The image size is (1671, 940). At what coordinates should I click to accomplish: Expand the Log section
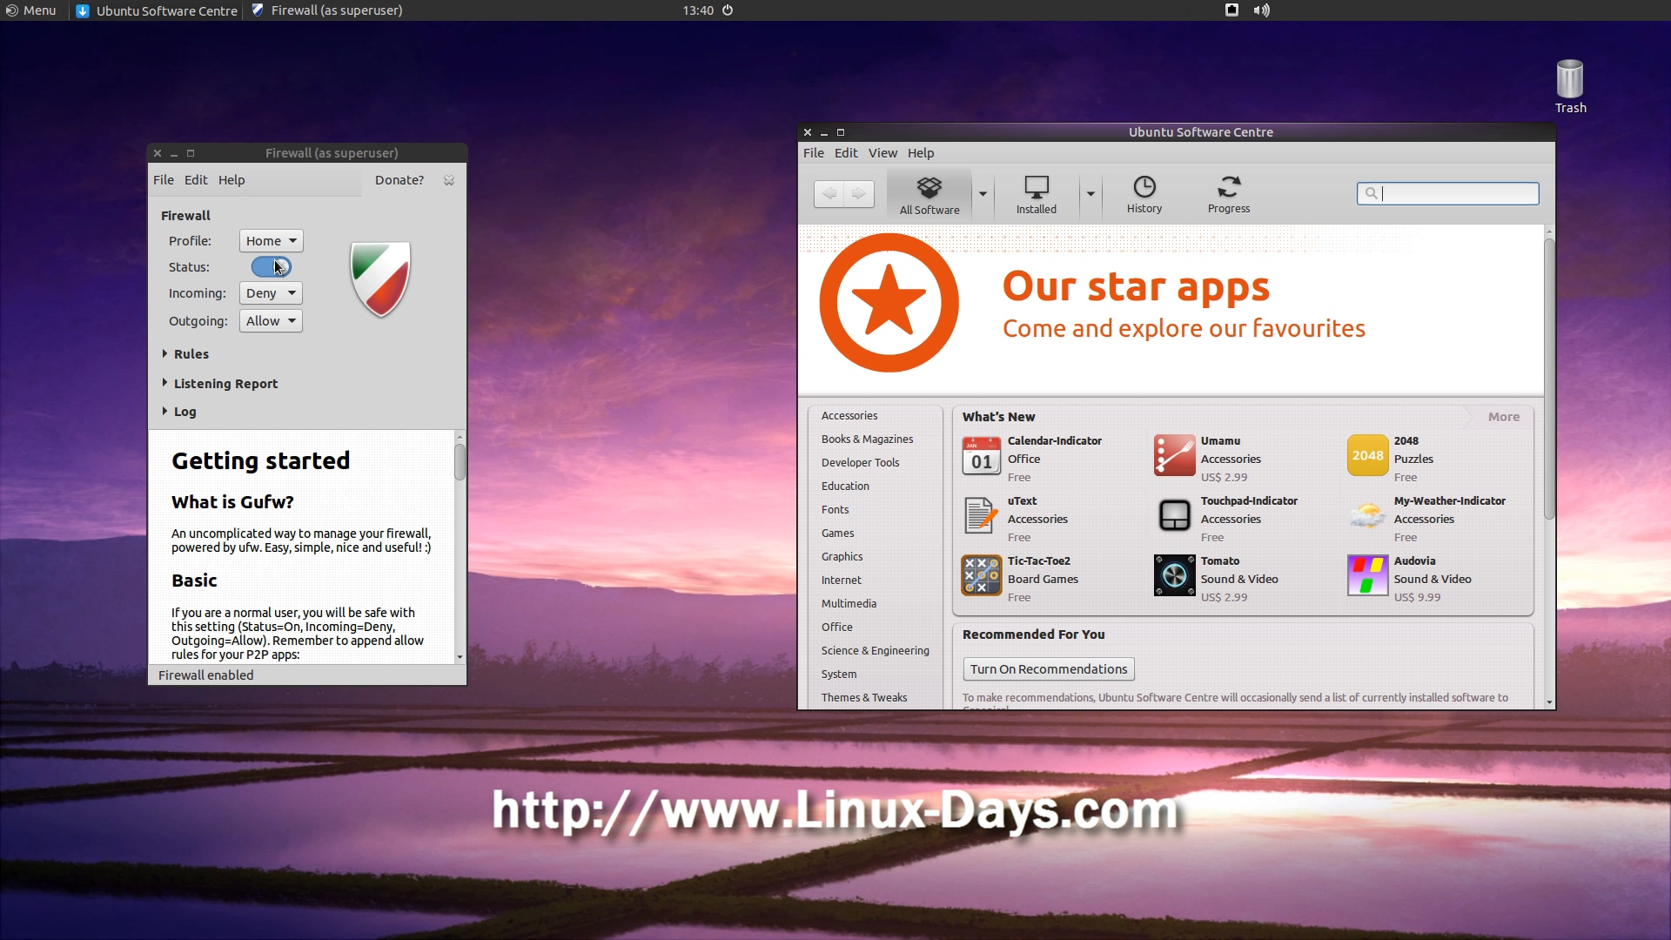click(x=179, y=412)
